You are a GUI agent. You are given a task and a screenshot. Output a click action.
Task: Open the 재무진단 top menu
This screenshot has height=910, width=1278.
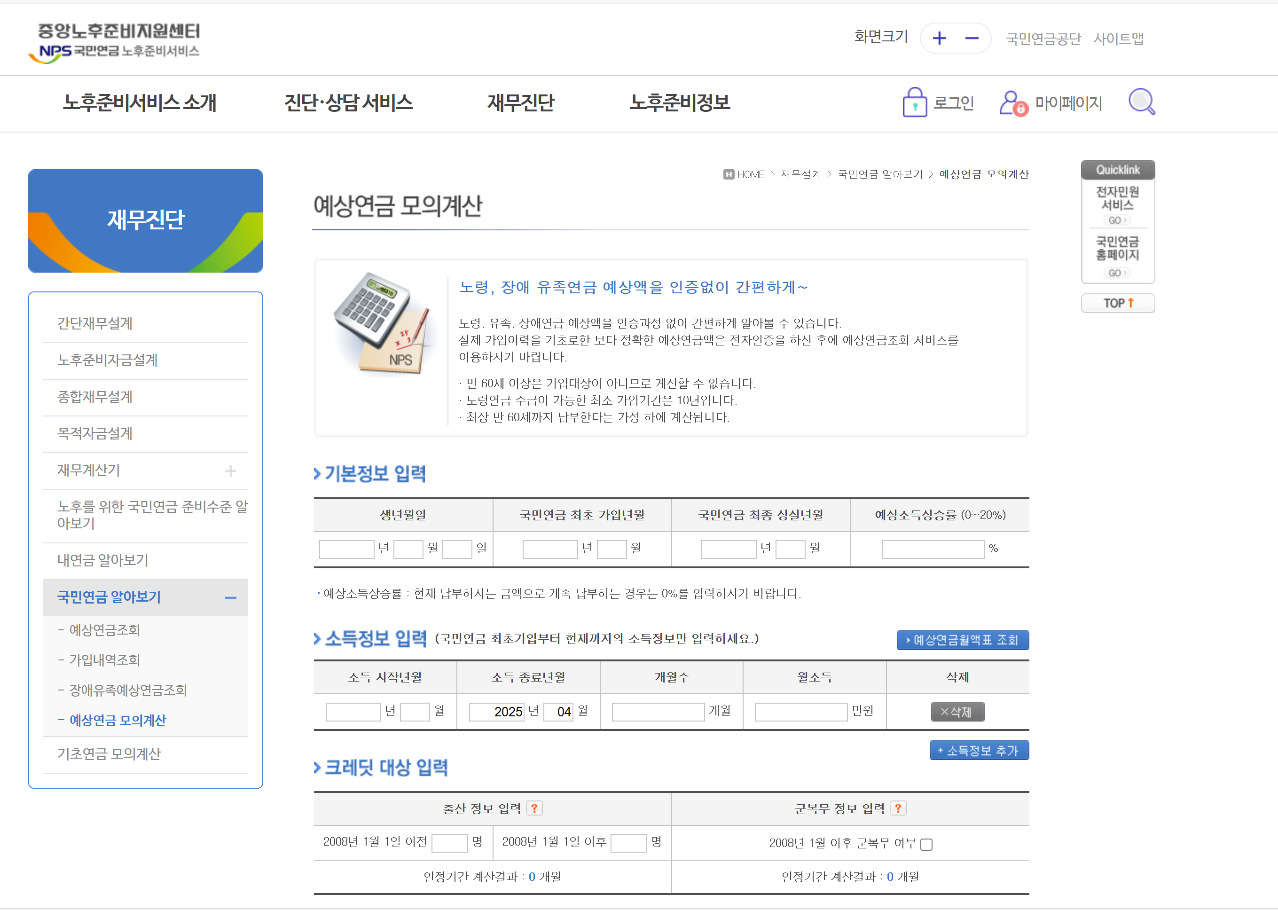(x=520, y=102)
